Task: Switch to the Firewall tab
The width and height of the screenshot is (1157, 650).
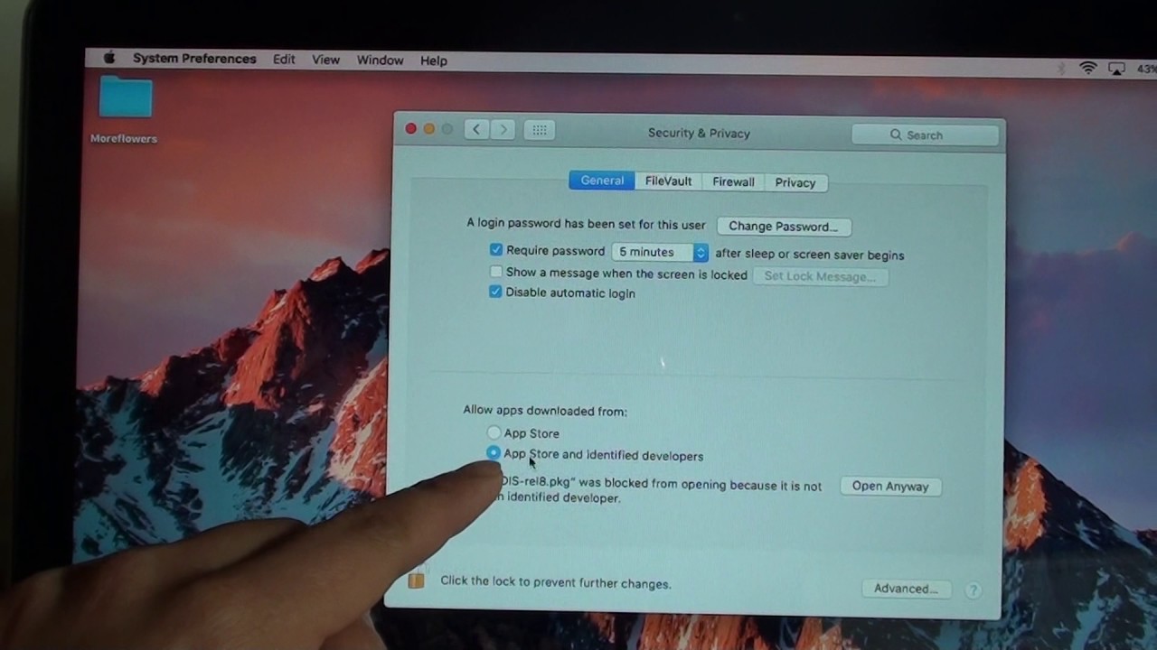Action: tap(733, 181)
